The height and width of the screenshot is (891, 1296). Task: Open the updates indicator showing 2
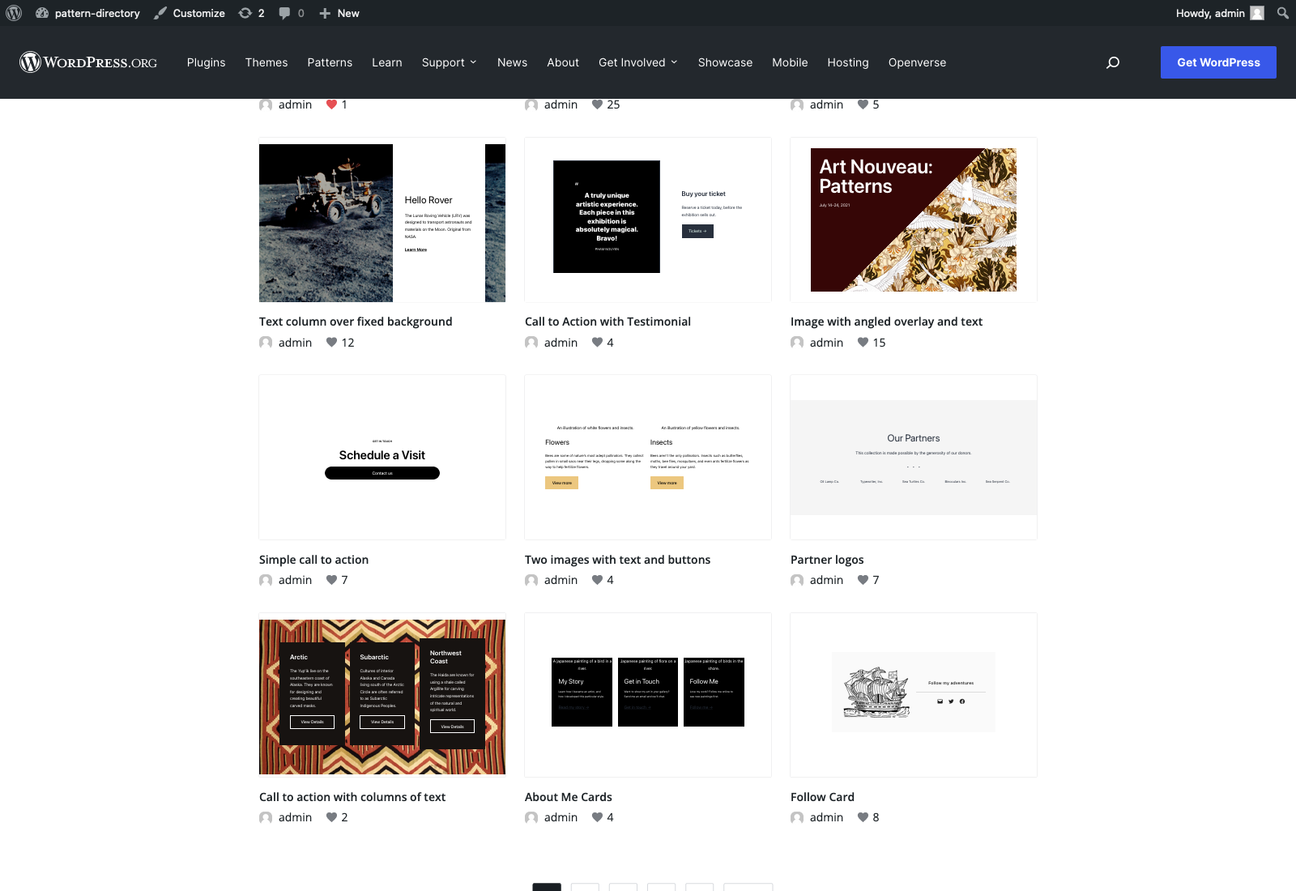coord(251,13)
